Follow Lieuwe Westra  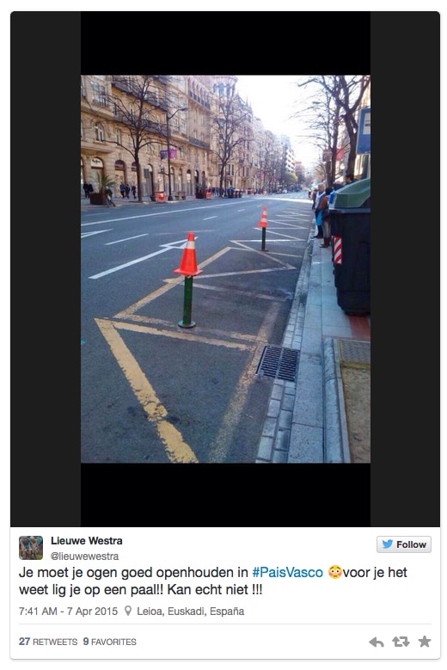click(404, 544)
